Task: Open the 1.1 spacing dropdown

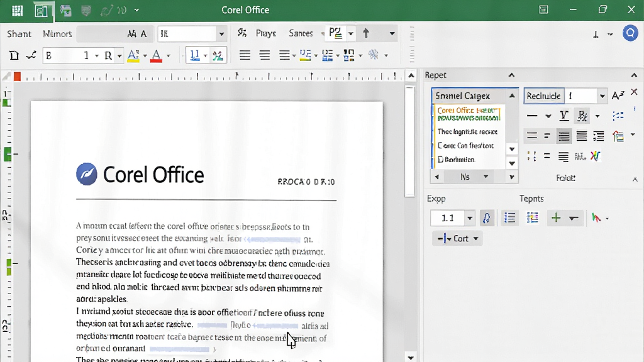Action: (x=470, y=218)
